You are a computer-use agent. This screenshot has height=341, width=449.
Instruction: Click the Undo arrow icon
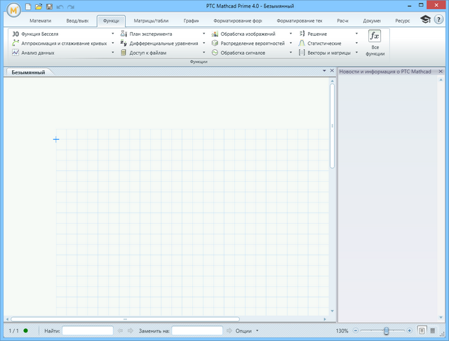click(60, 6)
